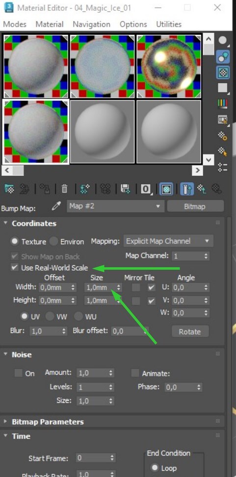Open the Map #2 name dropdown
This screenshot has width=236, height=477.
pos(115,206)
